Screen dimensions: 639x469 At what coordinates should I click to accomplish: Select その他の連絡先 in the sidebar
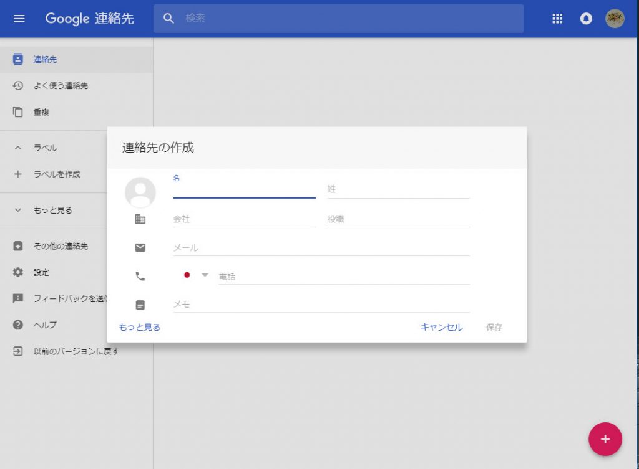pos(61,246)
